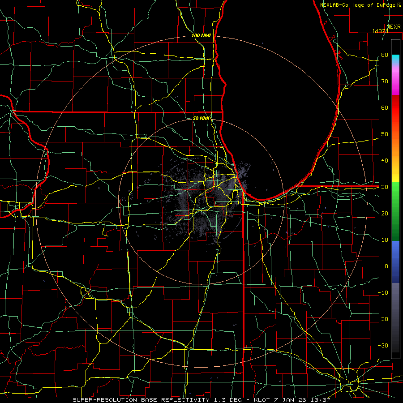The width and height of the screenshot is (403, 403).
Task: Click the 30 value on the dBZ scale
Action: point(385,187)
